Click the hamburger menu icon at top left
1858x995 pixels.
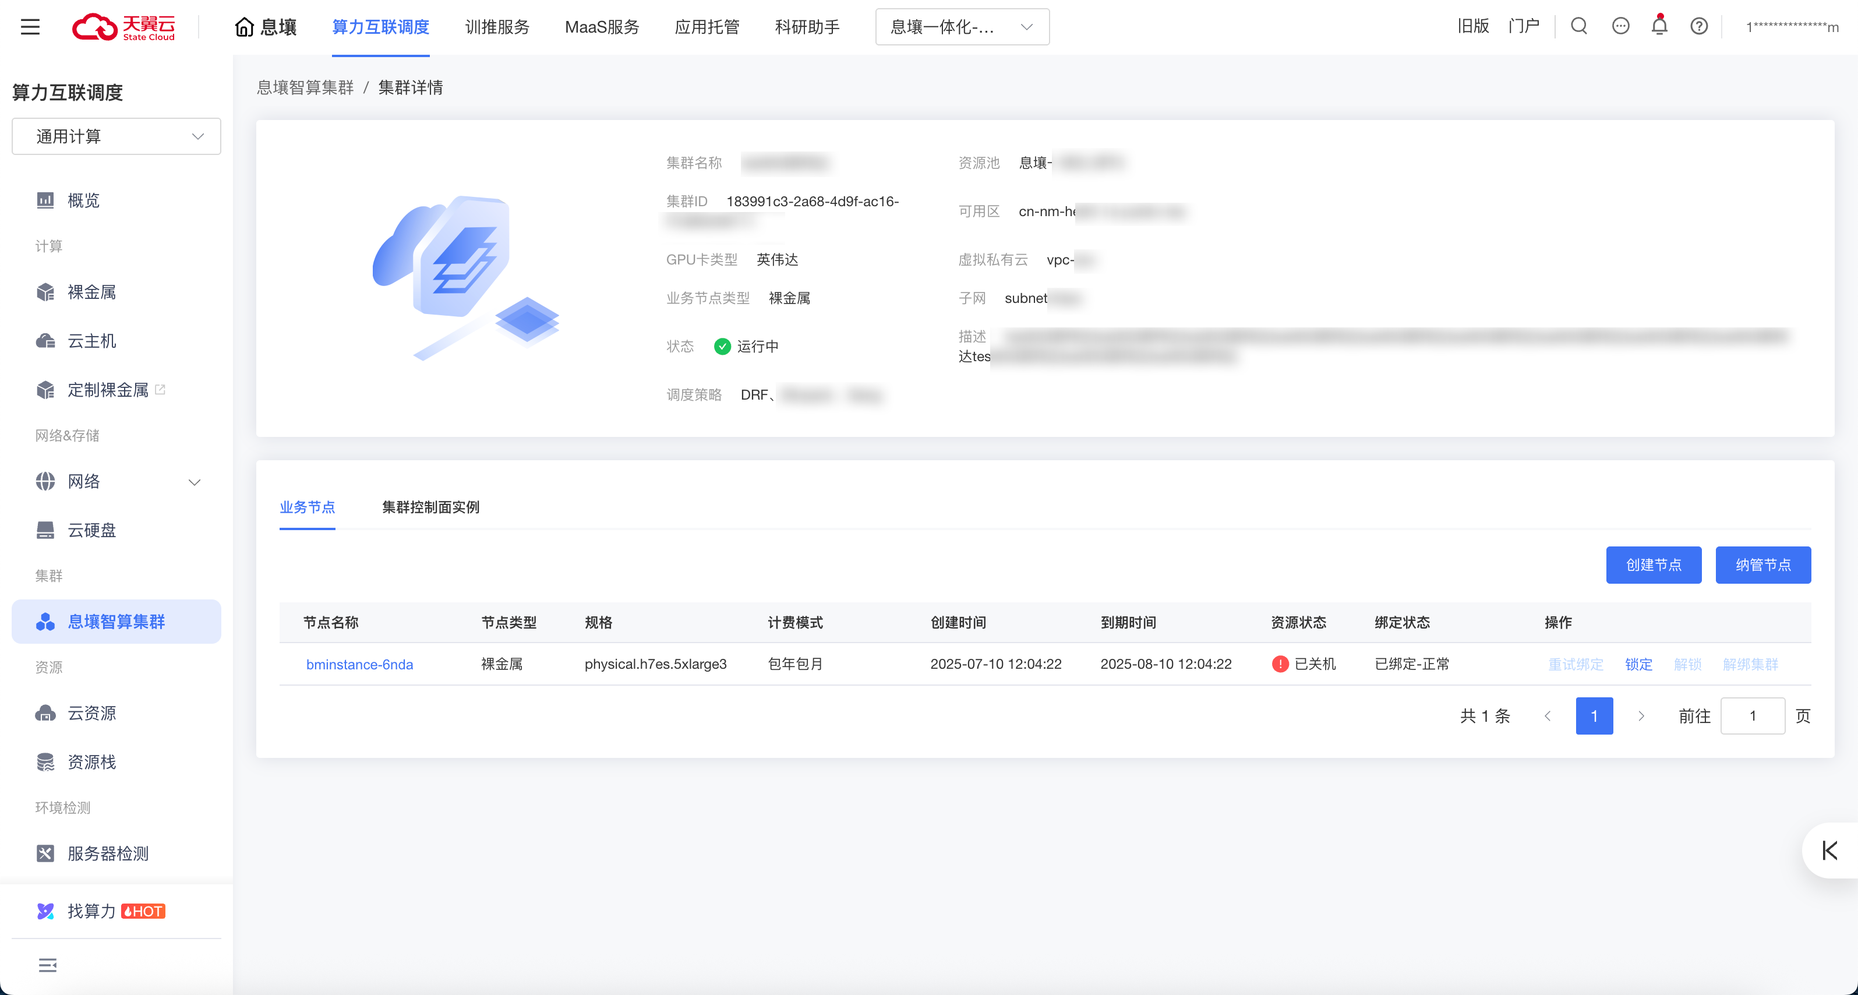point(30,27)
